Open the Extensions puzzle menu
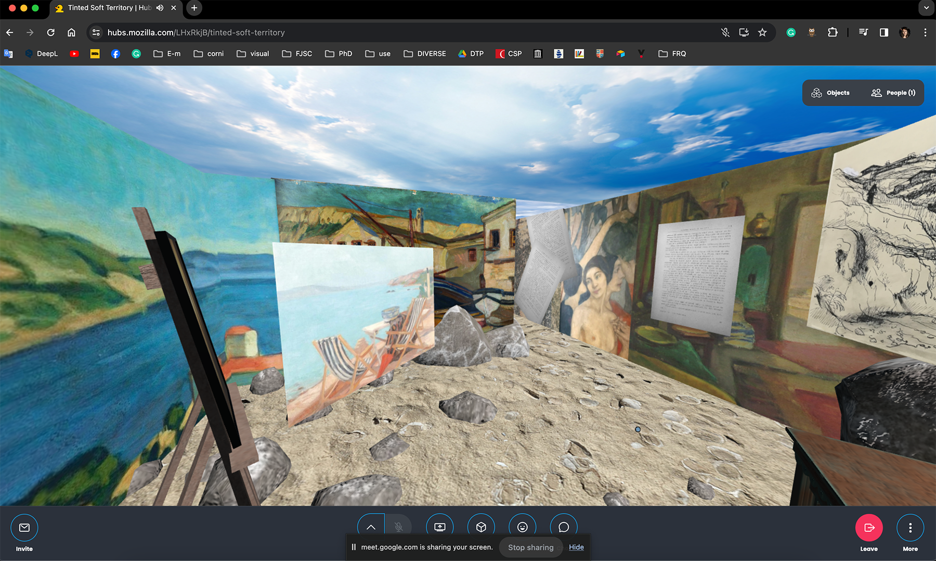This screenshot has height=561, width=936. point(833,32)
